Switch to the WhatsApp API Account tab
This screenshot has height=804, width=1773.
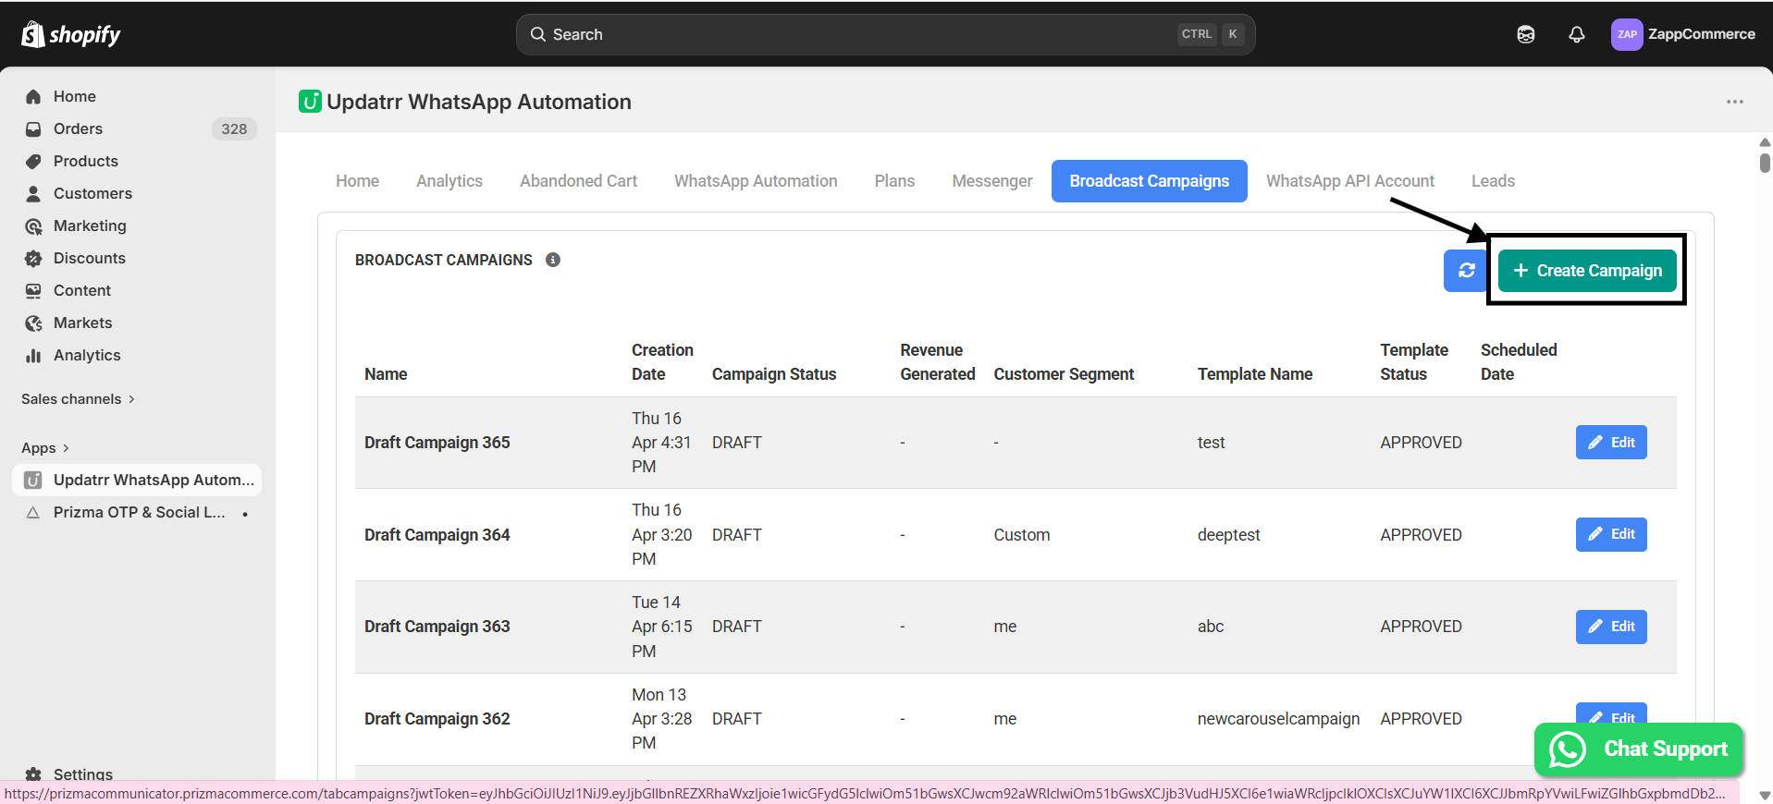(x=1349, y=181)
